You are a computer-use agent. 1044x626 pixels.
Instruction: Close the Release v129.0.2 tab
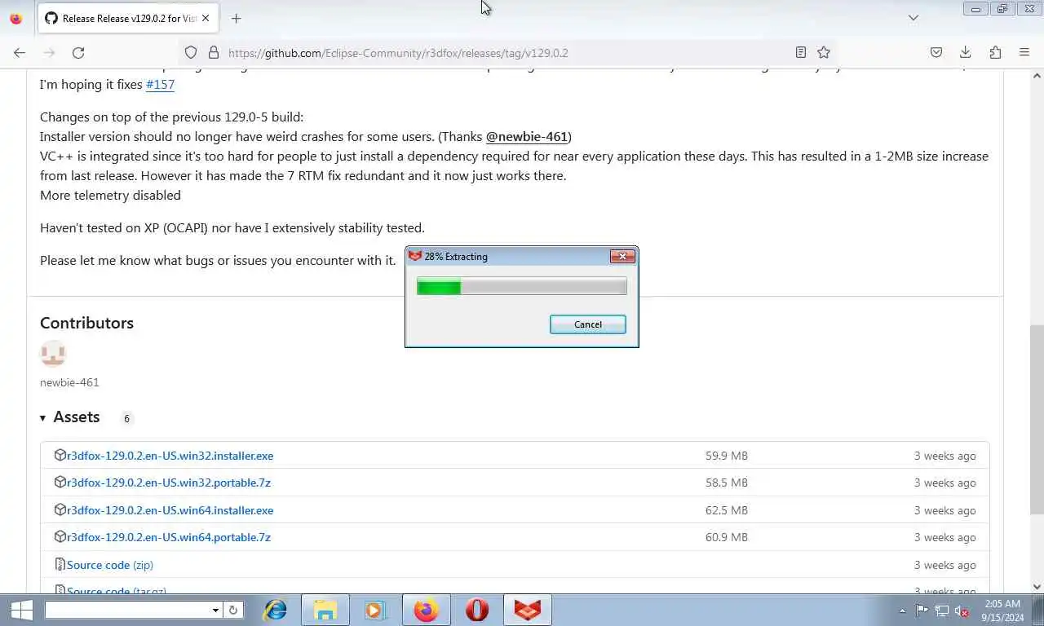[206, 18]
